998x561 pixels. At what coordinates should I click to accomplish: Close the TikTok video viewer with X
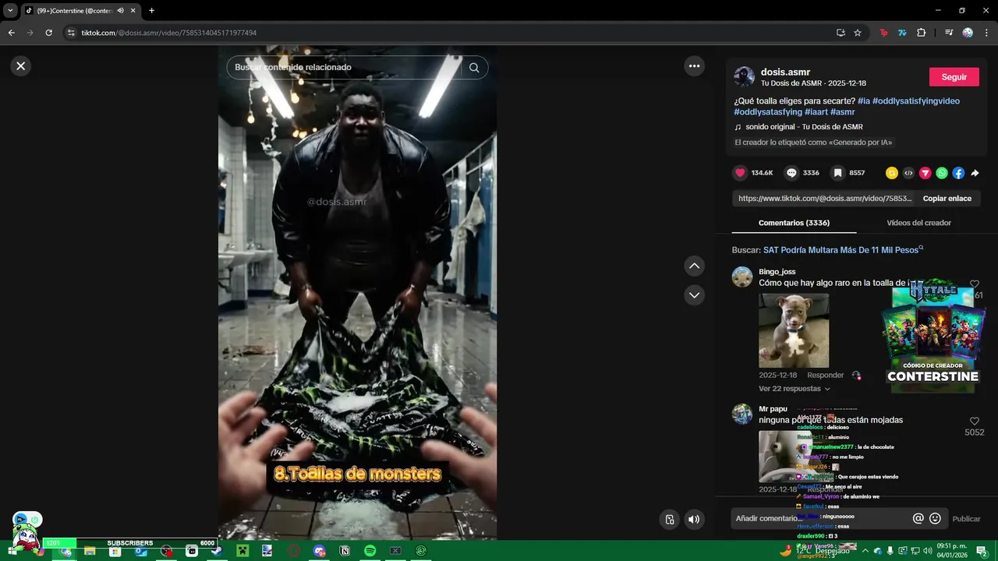(x=21, y=66)
